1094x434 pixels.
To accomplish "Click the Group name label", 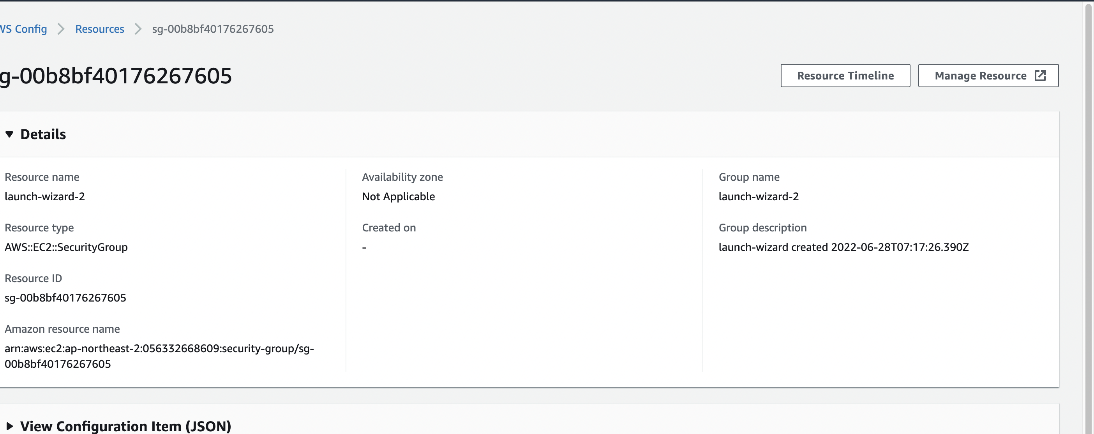I will (749, 176).
